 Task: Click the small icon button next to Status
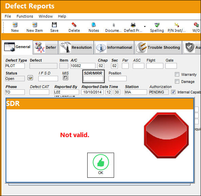click(x=30, y=78)
